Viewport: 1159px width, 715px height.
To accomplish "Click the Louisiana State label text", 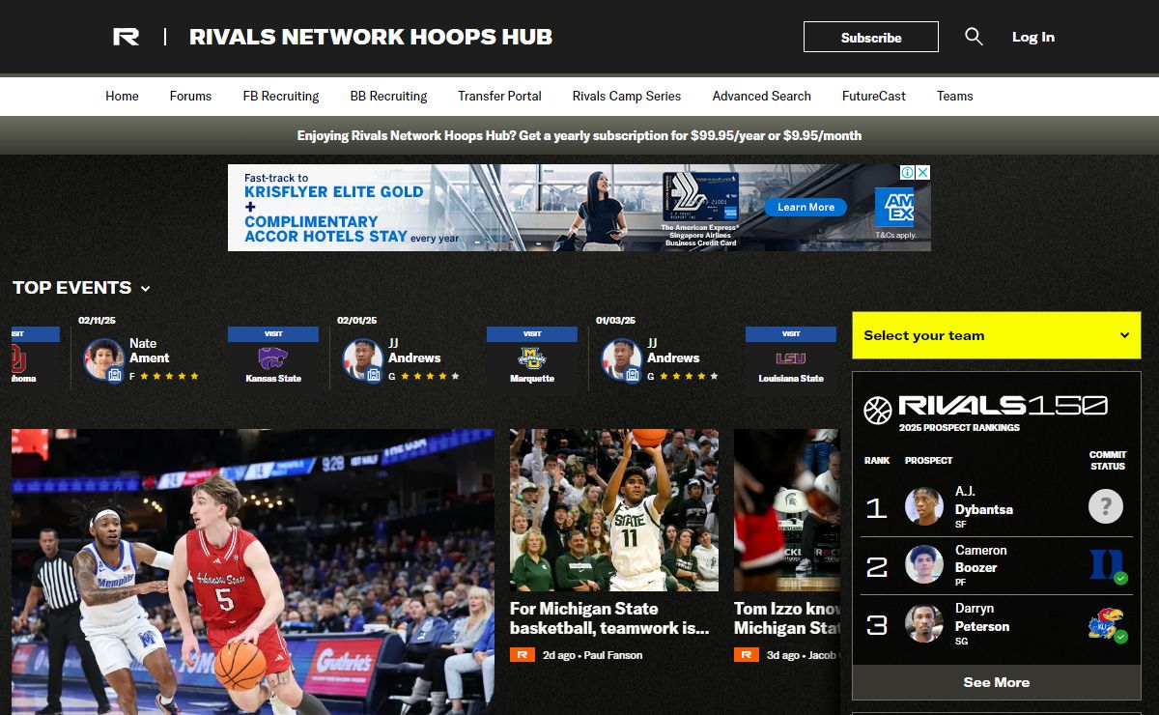I will pos(791,379).
